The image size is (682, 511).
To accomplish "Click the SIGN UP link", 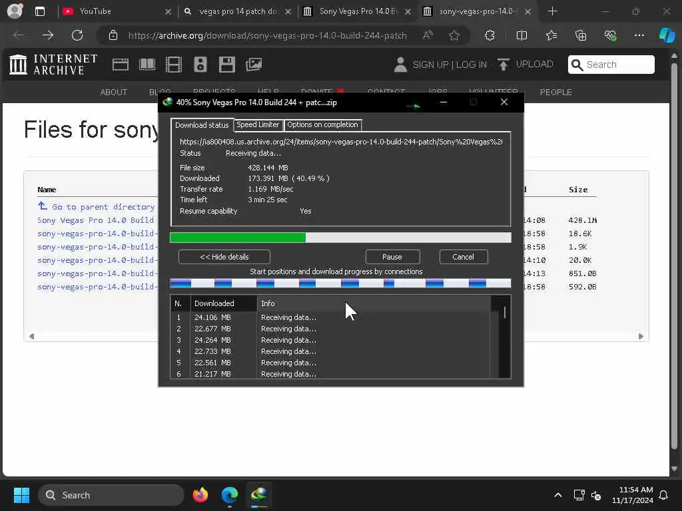I will (431, 65).
